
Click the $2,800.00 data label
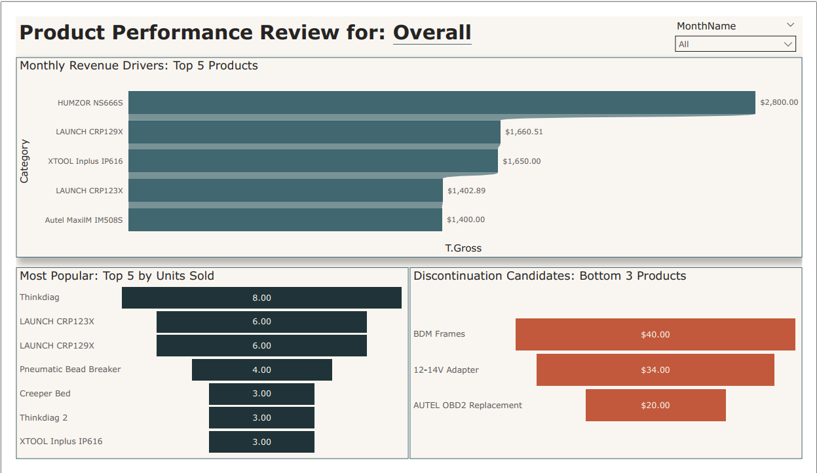click(778, 102)
